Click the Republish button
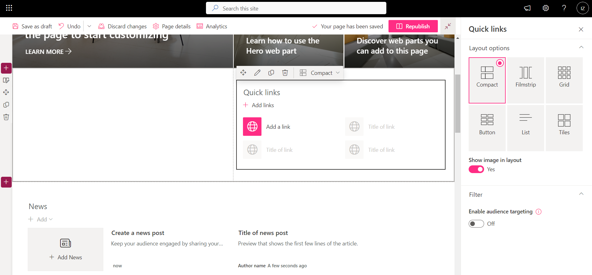This screenshot has height=275, width=592. pos(413,26)
